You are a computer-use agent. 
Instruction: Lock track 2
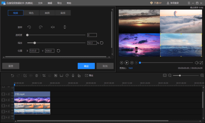pos(9,100)
